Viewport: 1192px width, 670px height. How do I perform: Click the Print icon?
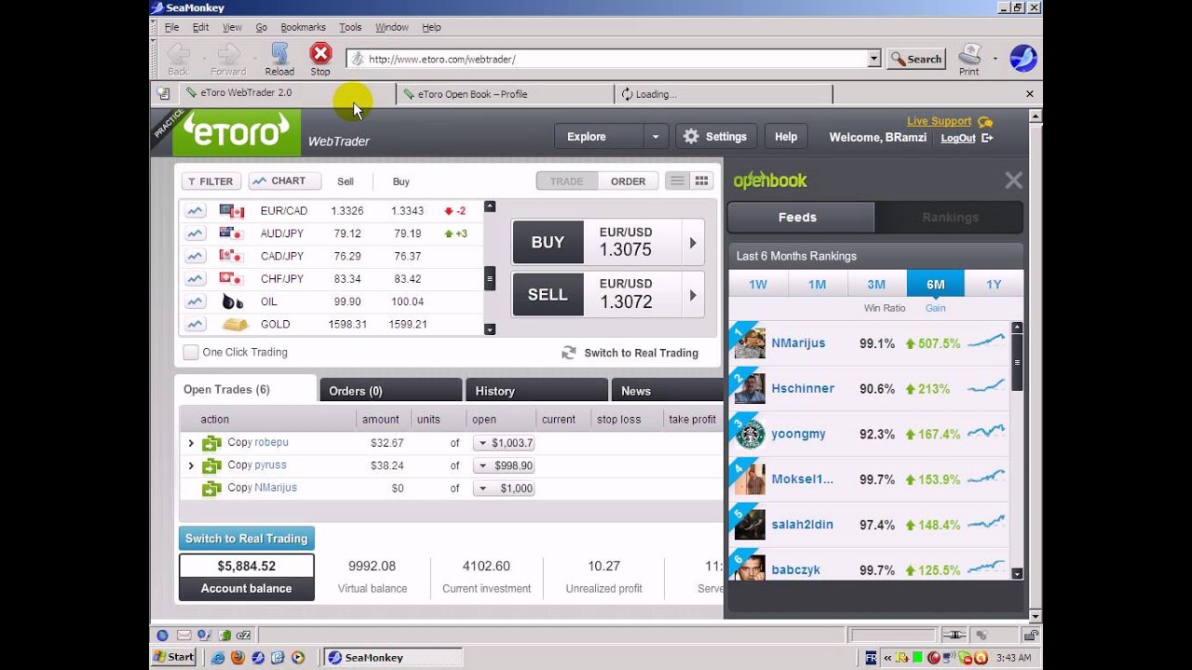click(x=969, y=53)
